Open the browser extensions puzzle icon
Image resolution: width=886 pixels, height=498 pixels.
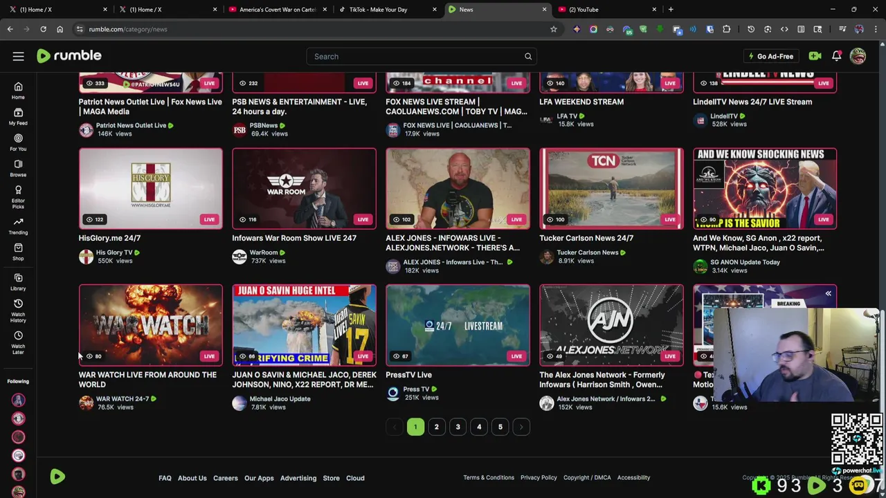click(x=726, y=29)
